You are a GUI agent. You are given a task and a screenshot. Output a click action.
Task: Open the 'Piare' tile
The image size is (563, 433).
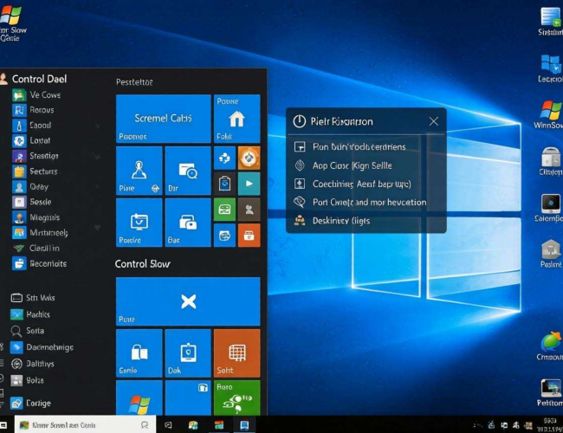click(139, 171)
